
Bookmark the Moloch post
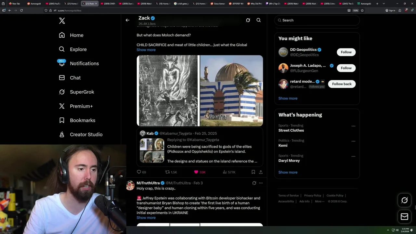pos(253,172)
